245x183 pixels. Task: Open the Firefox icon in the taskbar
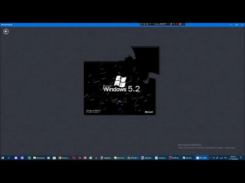(x=85, y=158)
